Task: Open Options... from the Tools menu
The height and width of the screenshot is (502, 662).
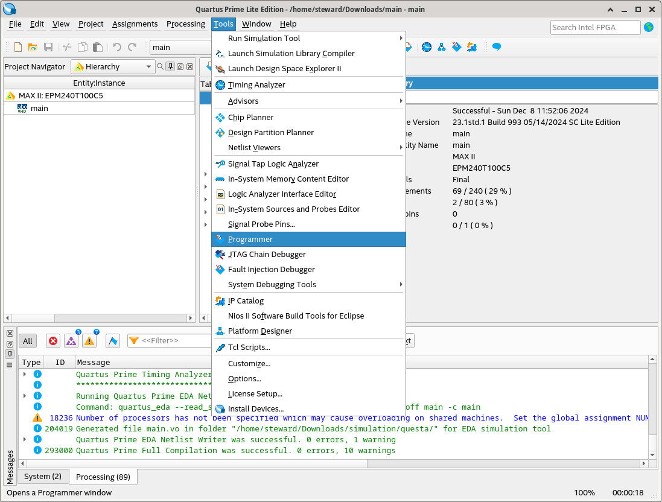Action: [308, 379]
